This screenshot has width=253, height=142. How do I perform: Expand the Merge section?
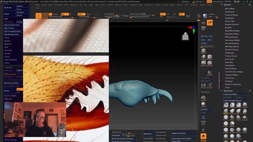(7, 38)
